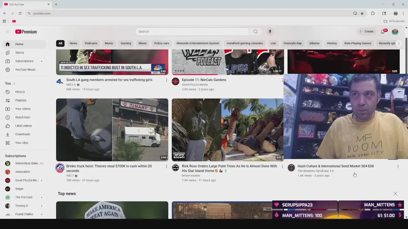
Task: Open Home in the sidebar
Action: [24, 44]
